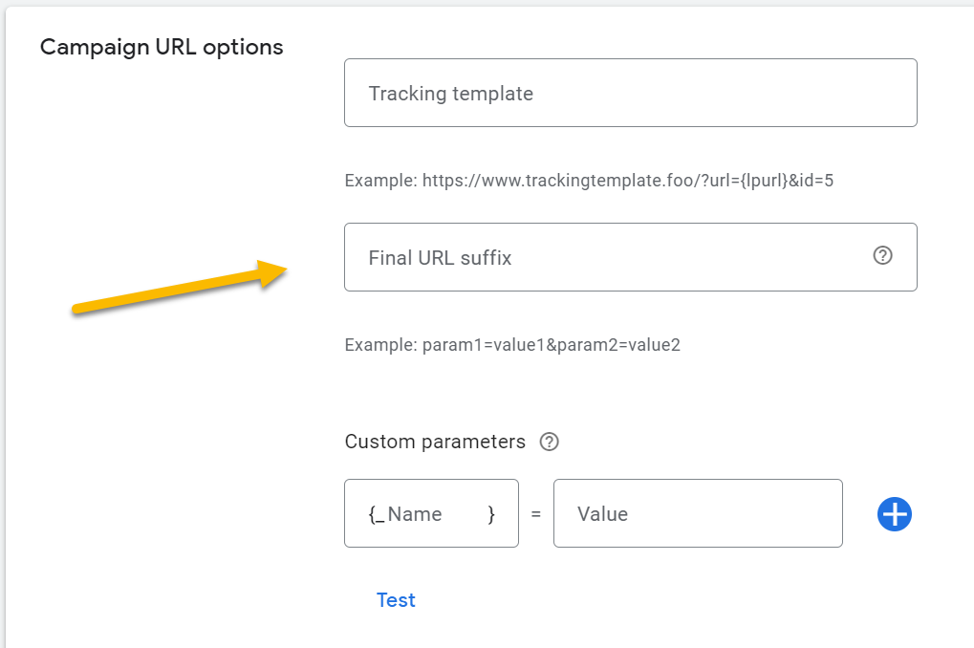Select the custom parameter Name field
The width and height of the screenshot is (974, 648).
430,514
